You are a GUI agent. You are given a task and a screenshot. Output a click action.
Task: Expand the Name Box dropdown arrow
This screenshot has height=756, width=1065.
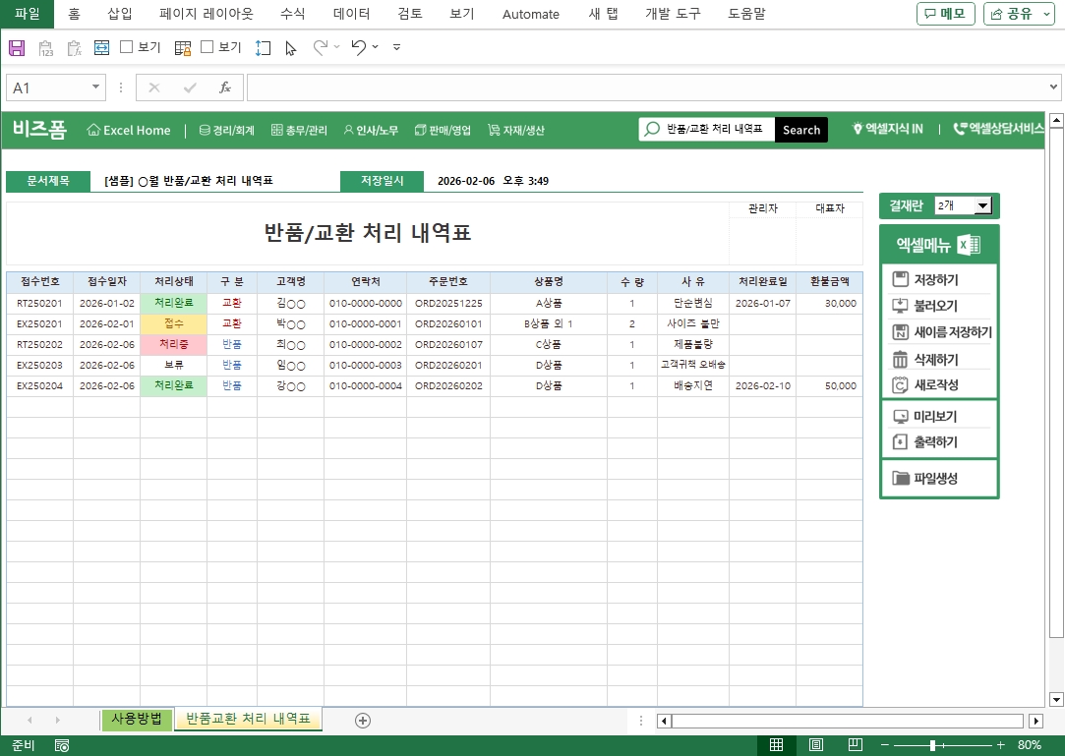96,87
